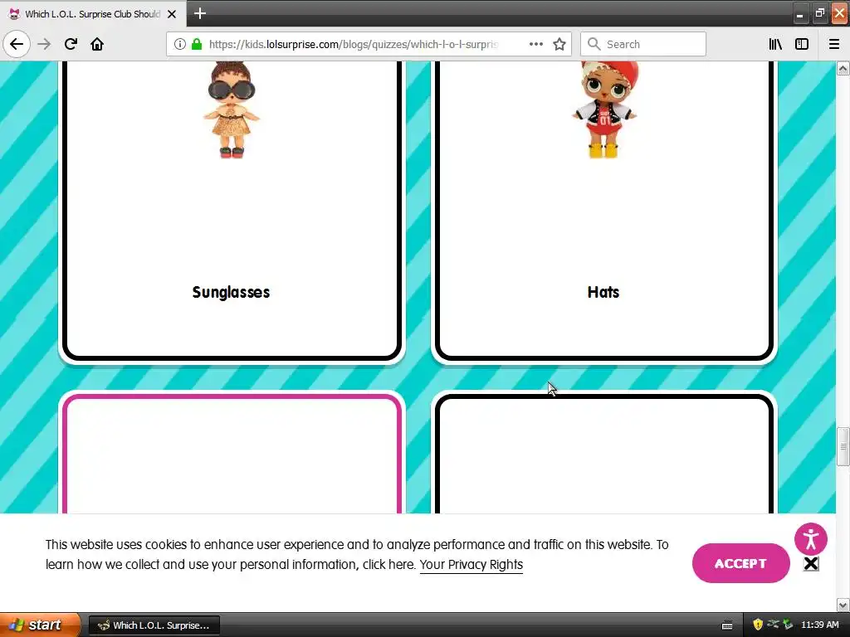Click the page scrollbar up arrow
The image size is (850, 637).
click(843, 68)
